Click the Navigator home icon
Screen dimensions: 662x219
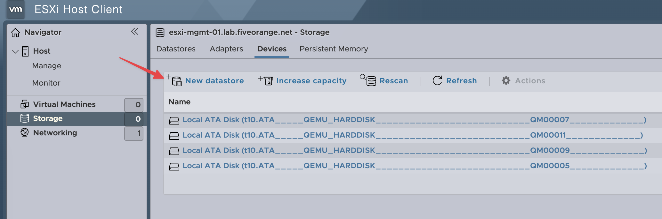coord(15,33)
